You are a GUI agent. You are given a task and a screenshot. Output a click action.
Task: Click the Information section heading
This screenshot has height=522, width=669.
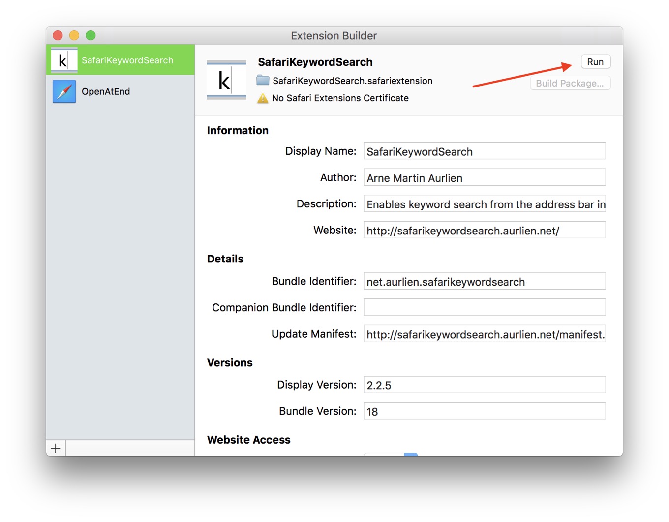point(238,130)
